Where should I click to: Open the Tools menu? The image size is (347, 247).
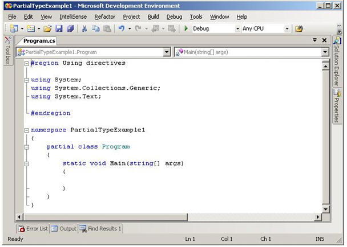pyautogui.click(x=196, y=17)
